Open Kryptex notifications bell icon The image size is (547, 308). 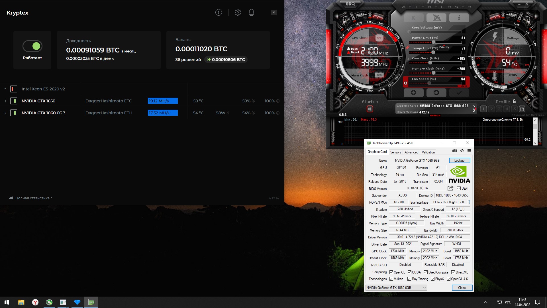coord(251,13)
